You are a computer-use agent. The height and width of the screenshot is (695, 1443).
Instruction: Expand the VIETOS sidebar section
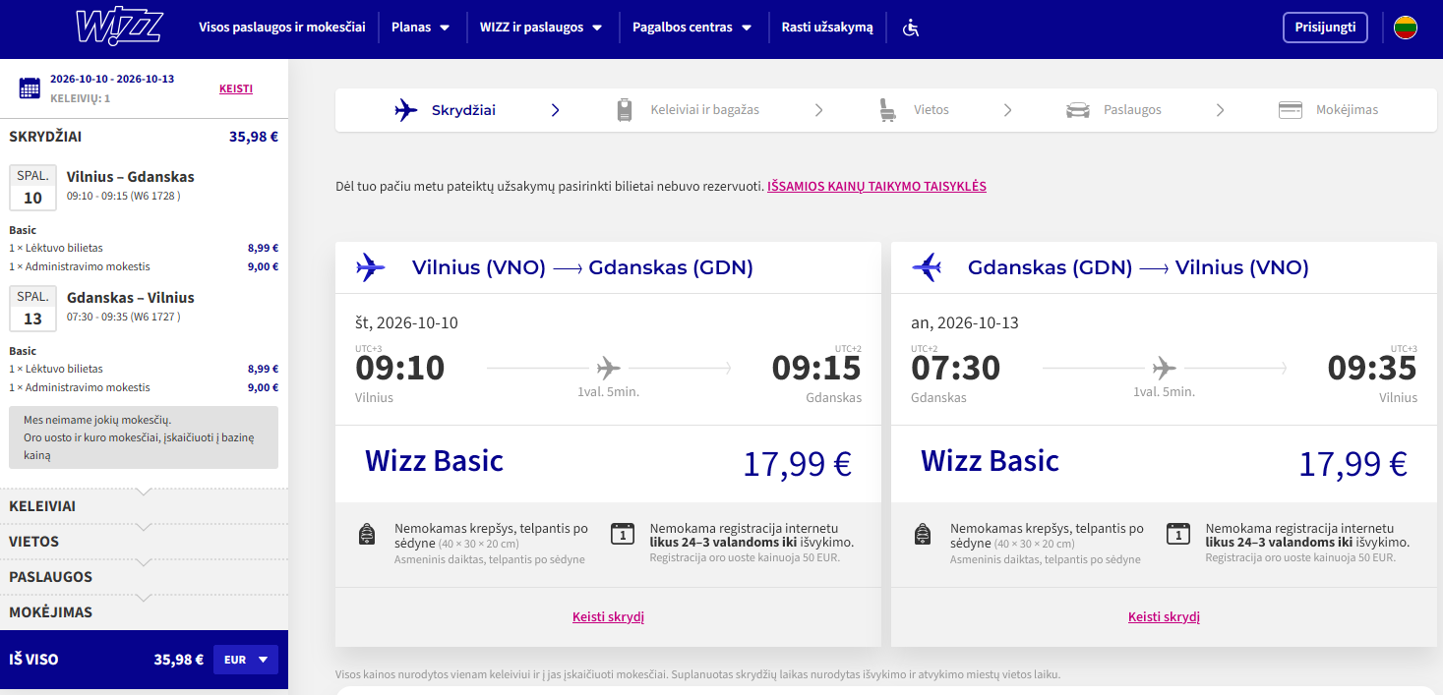point(144,542)
